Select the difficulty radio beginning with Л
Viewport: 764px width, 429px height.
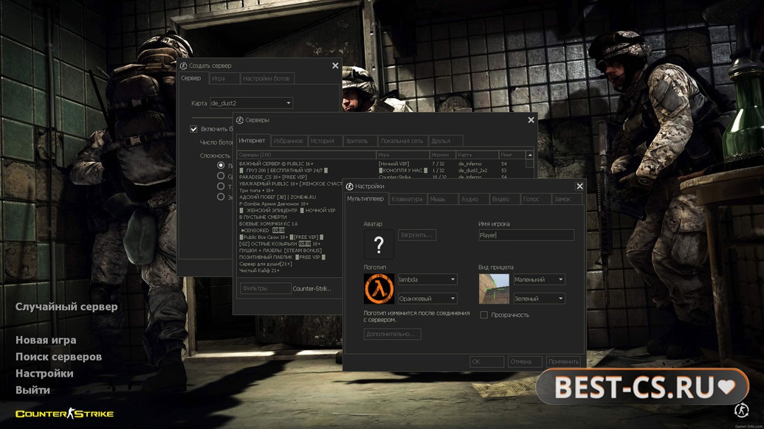(x=221, y=165)
